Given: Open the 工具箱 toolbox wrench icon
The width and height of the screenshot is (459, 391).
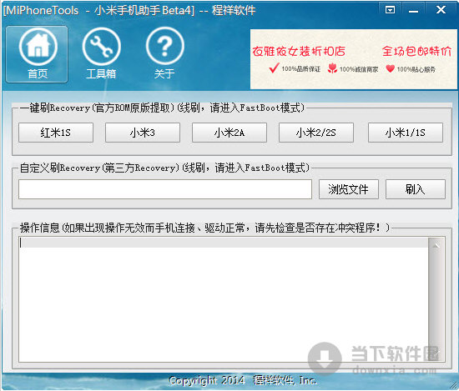Looking at the screenshot, I should (101, 53).
